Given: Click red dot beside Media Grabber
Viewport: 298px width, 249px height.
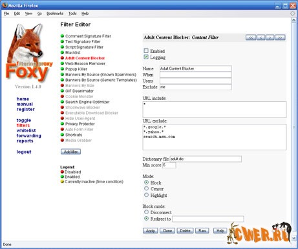Looking at the screenshot, I should click(x=62, y=140).
